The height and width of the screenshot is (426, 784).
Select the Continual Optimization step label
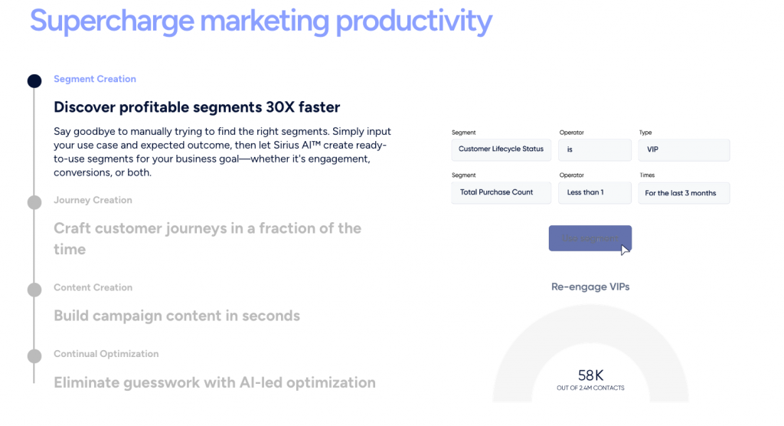click(x=106, y=354)
